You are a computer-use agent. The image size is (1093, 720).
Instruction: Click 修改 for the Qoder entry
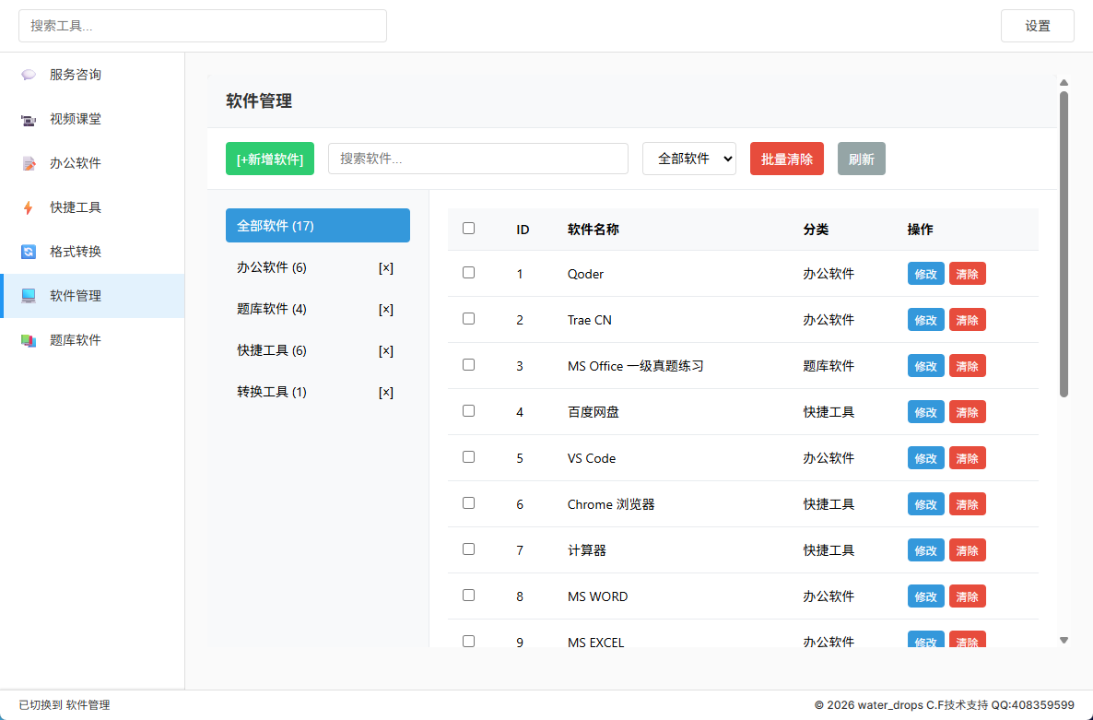tap(925, 273)
